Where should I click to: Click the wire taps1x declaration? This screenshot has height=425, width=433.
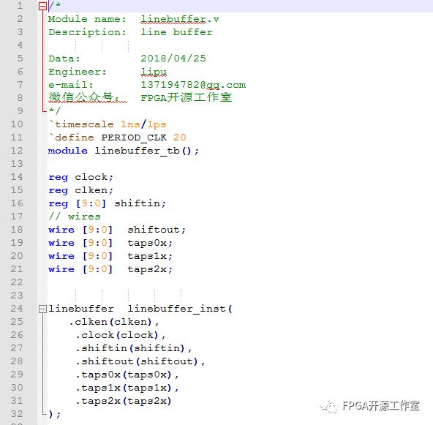click(x=110, y=256)
